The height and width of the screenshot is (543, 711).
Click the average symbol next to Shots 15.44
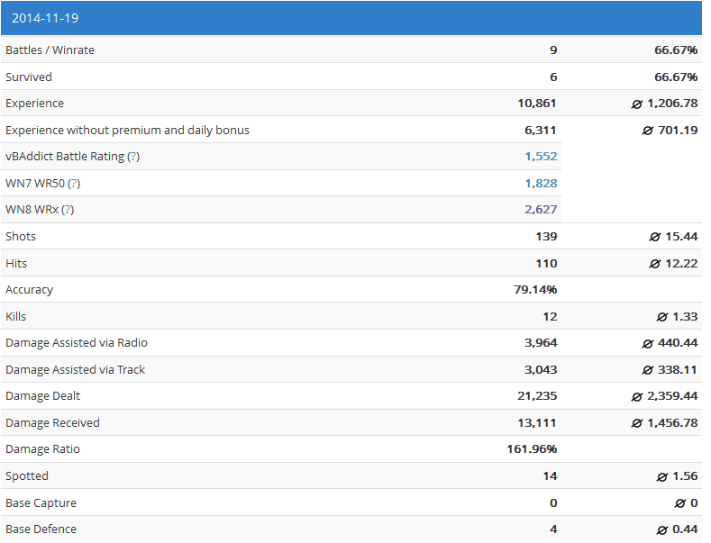click(x=655, y=237)
